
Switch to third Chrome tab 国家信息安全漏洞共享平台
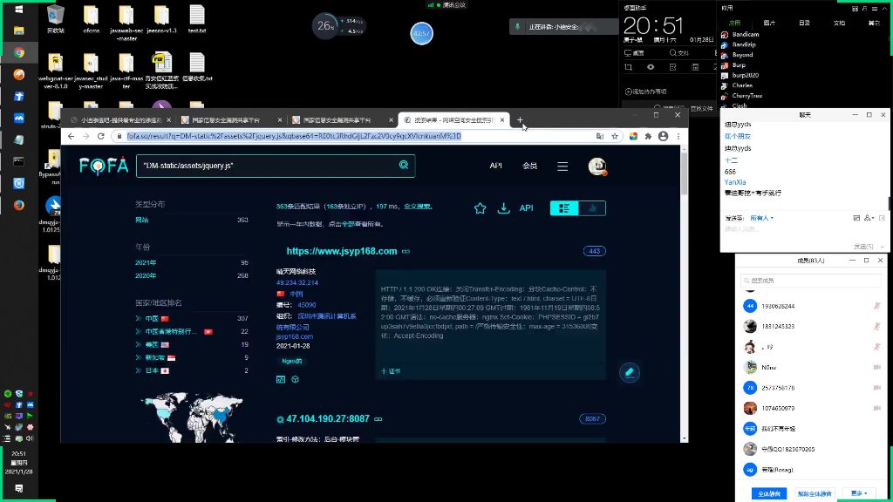(x=342, y=120)
